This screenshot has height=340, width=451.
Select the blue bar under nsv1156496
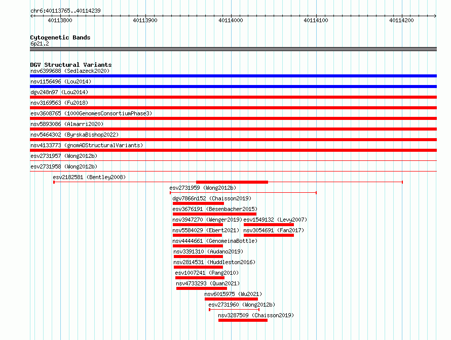[233, 87]
